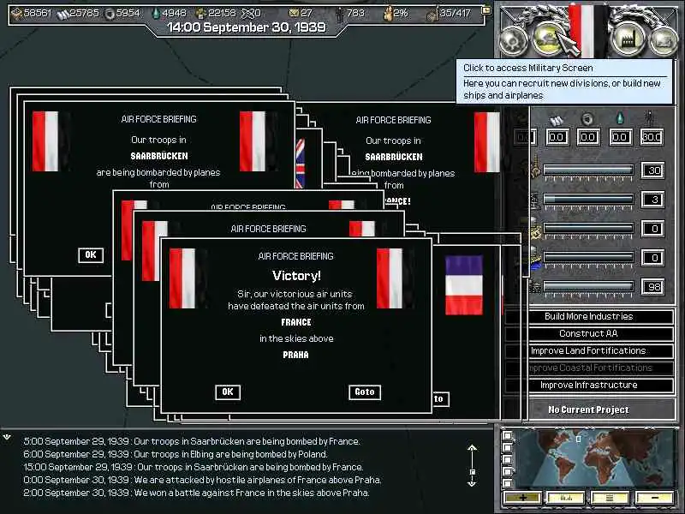Adjust the slider with value 30
This screenshot has height=514, width=685.
[588, 170]
